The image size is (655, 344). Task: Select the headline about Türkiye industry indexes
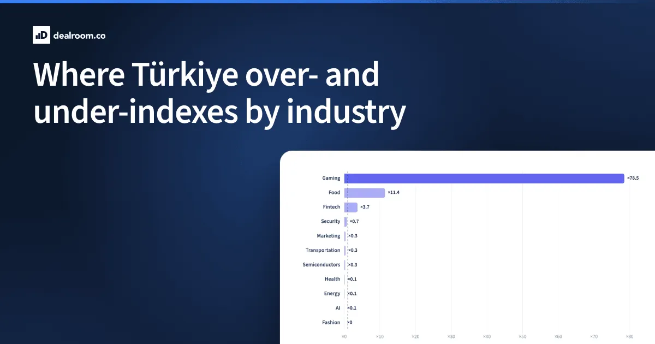click(219, 93)
